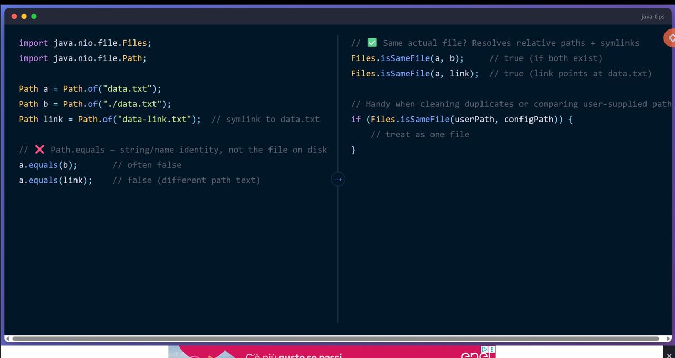
Task: Click 'Files.isSameFile(a, link);' code
Action: click(x=415, y=73)
